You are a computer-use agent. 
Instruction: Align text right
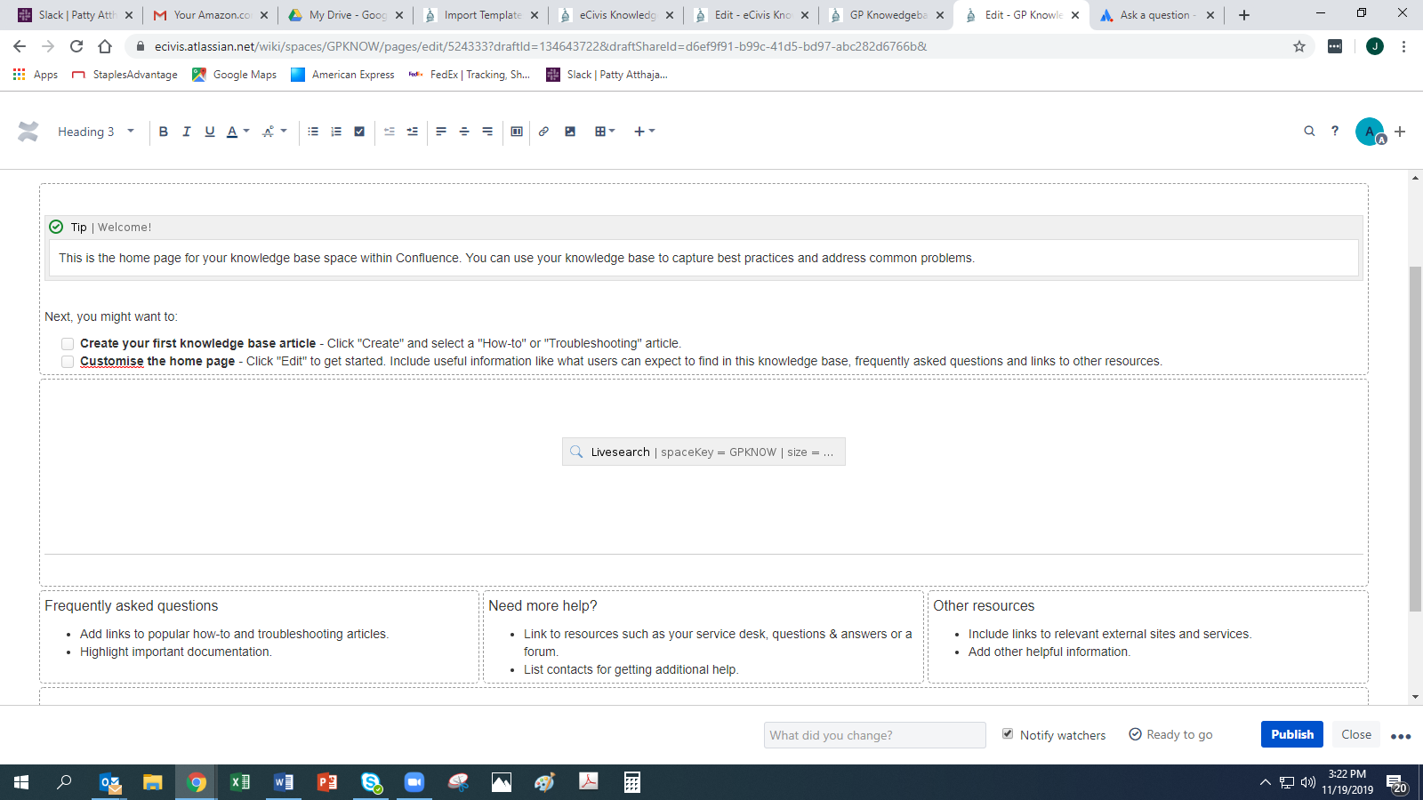(487, 132)
